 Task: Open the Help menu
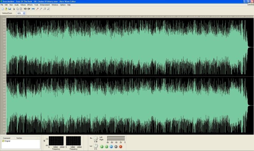point(69,5)
